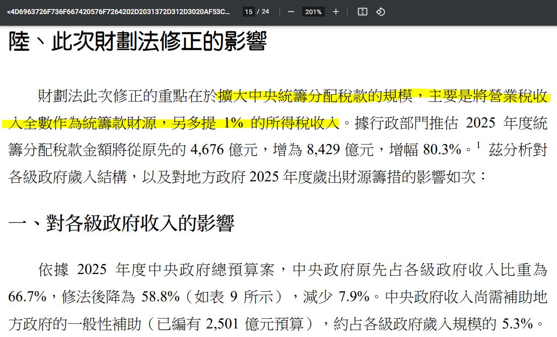
Task: Click the 201% zoom level field
Action: click(313, 12)
